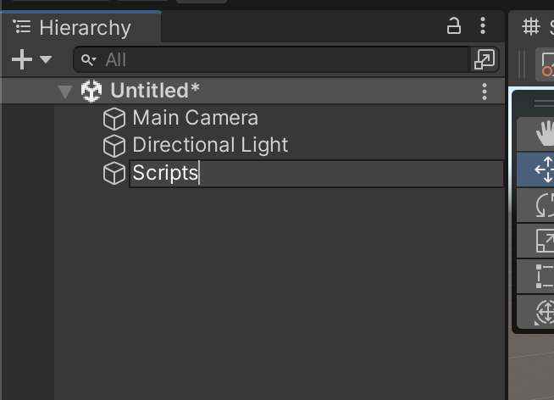Collapse the Untitled scene foldout
Viewport: 554px width, 400px height.
65,92
